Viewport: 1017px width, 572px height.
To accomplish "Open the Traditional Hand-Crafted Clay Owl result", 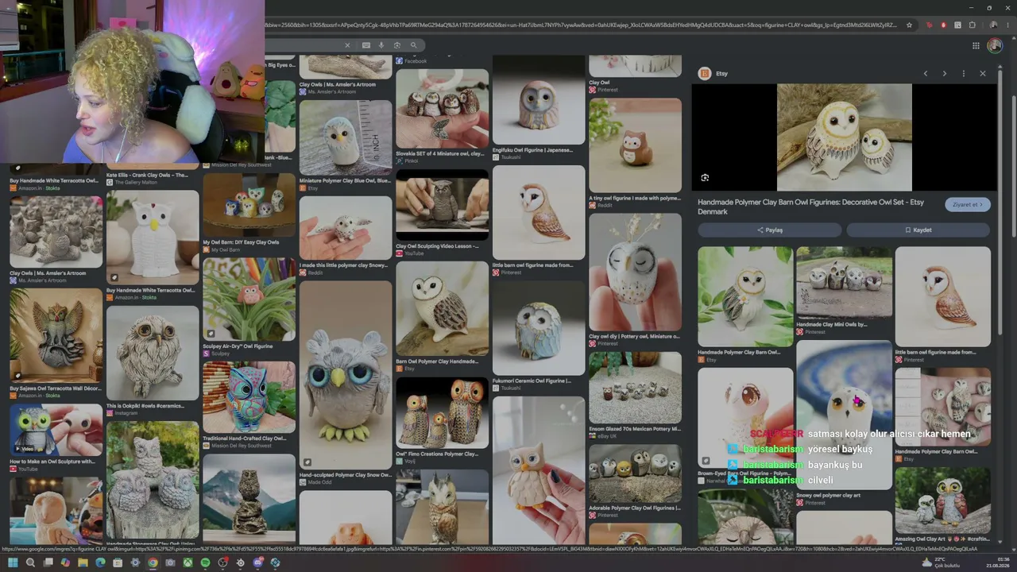I will click(x=249, y=397).
